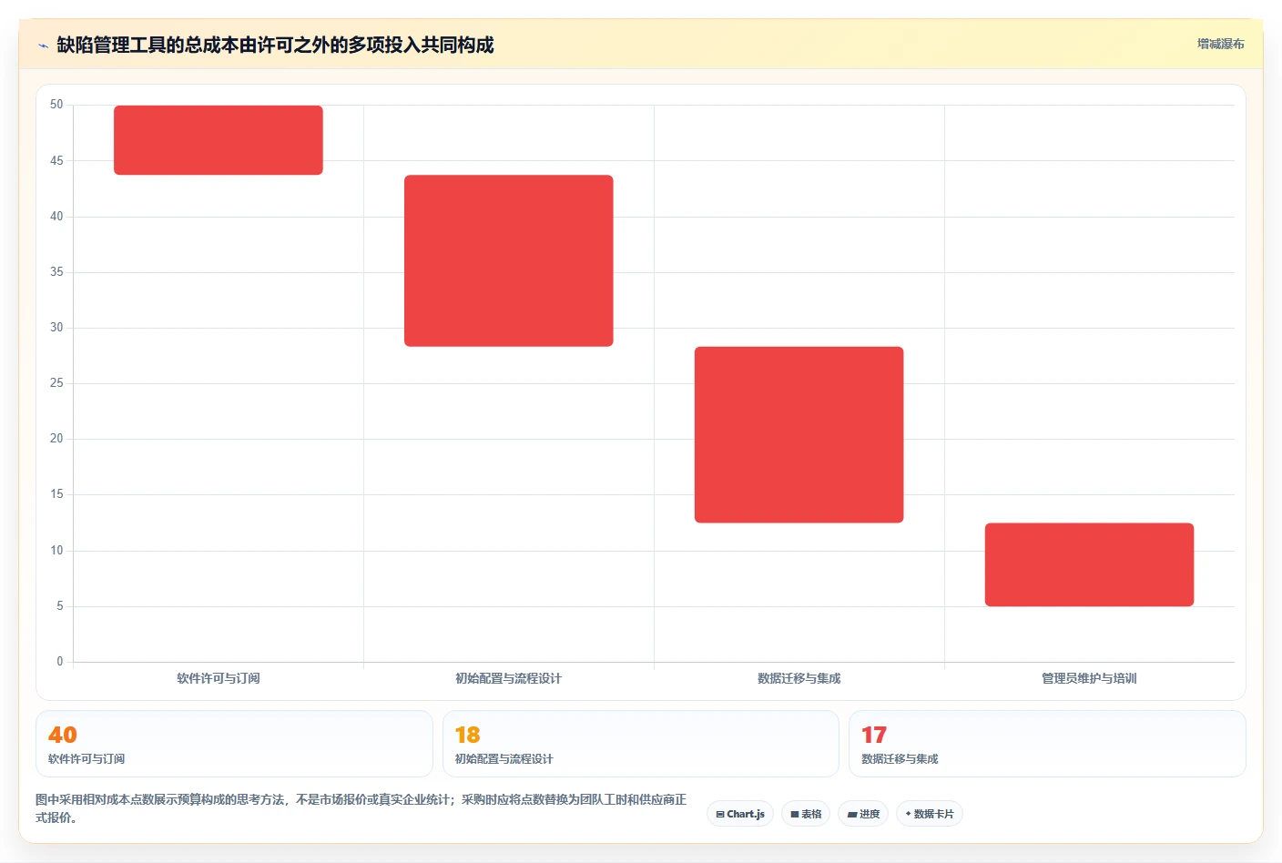Click the x-axis label 管理员维护与培训
Image resolution: width=1282 pixels, height=863 pixels.
1089,678
